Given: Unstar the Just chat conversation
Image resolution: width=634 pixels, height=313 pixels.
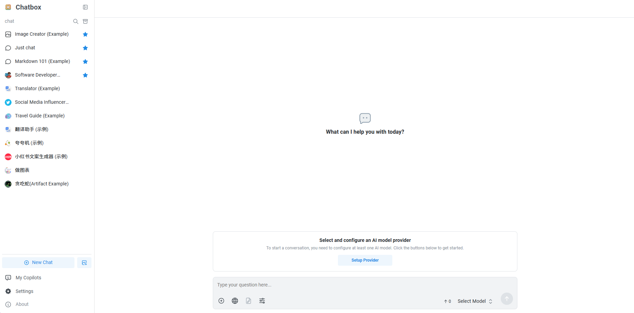Looking at the screenshot, I should tap(85, 48).
